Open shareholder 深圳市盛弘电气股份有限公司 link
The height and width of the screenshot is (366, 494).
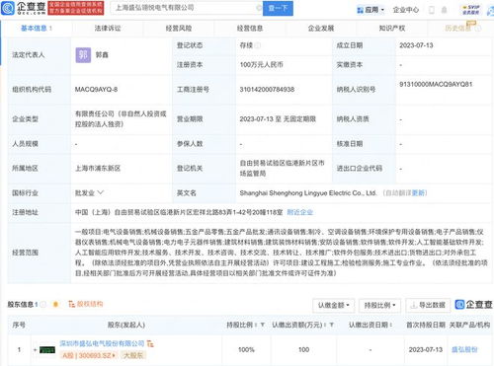[x=102, y=343]
